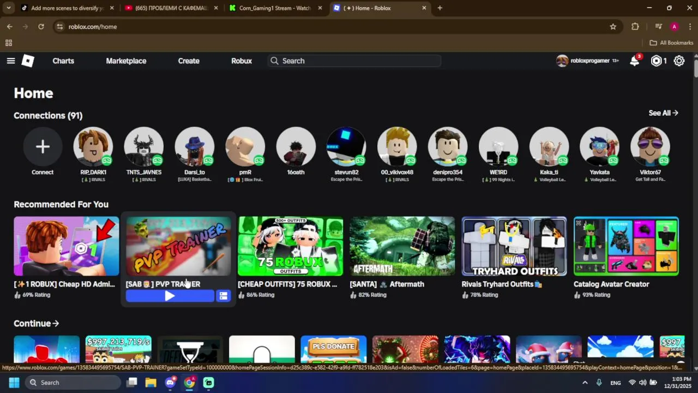Show hidden system tray icons
698x393 pixels.
click(x=585, y=383)
